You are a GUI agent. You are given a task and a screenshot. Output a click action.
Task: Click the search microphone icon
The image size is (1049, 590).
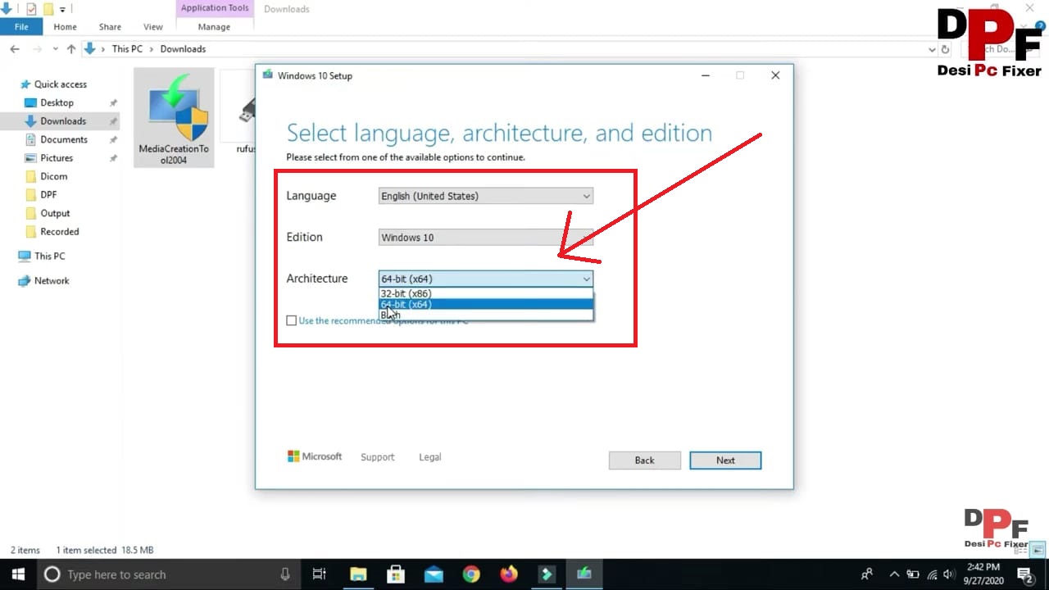(285, 574)
